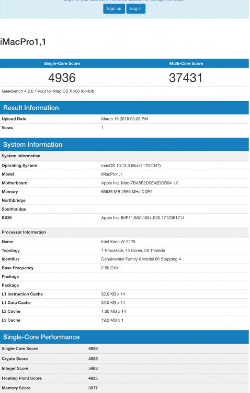Click the Motherboard label

pos(15,183)
